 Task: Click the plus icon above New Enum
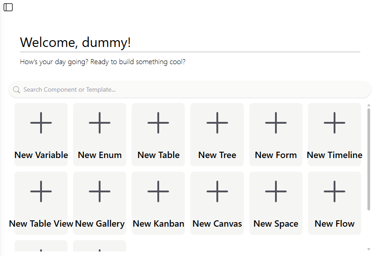click(x=100, y=123)
